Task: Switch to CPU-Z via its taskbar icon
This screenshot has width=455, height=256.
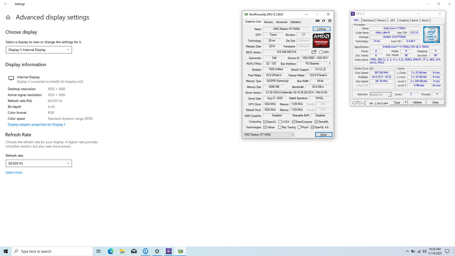Action: pyautogui.click(x=169, y=251)
